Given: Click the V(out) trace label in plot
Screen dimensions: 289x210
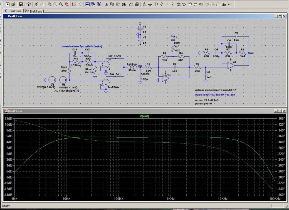Looking at the screenshot, I should coord(144,116).
